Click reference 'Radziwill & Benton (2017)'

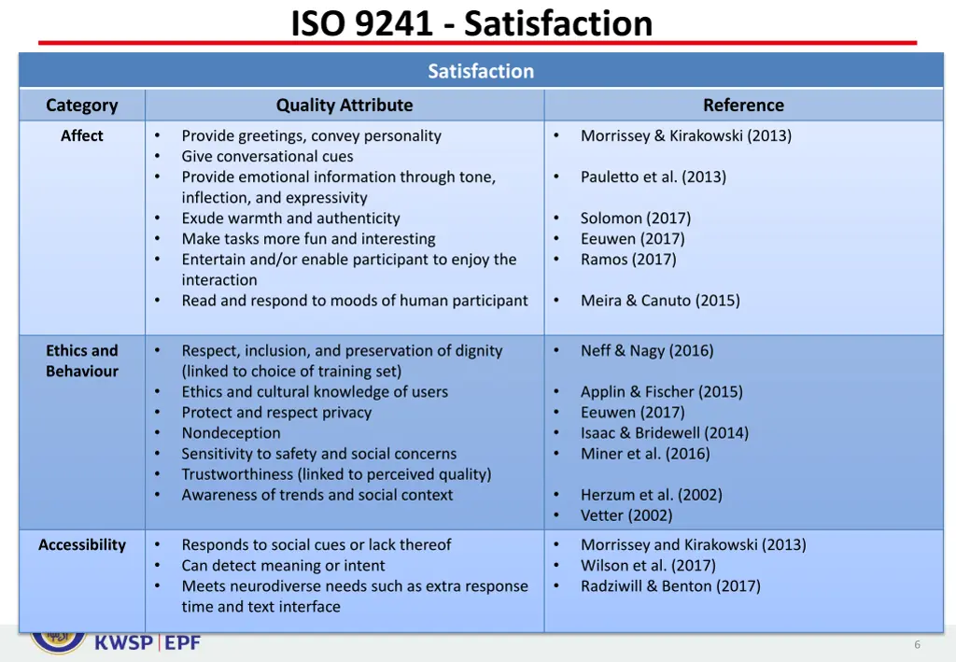click(670, 585)
